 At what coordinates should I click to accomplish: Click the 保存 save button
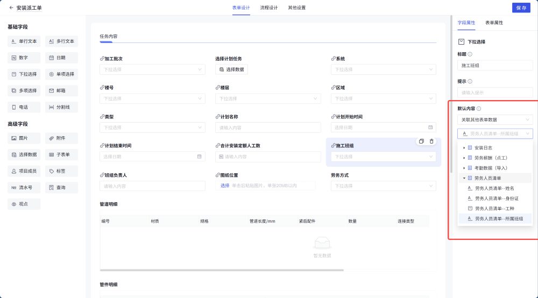(521, 8)
